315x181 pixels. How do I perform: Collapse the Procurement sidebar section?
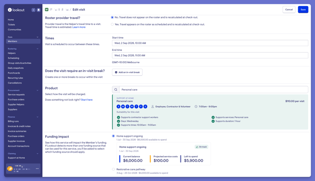pyautogui.click(x=37, y=90)
